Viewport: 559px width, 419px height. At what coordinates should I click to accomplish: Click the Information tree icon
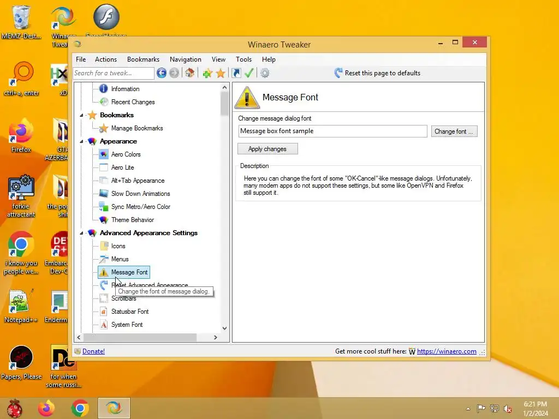tap(103, 88)
